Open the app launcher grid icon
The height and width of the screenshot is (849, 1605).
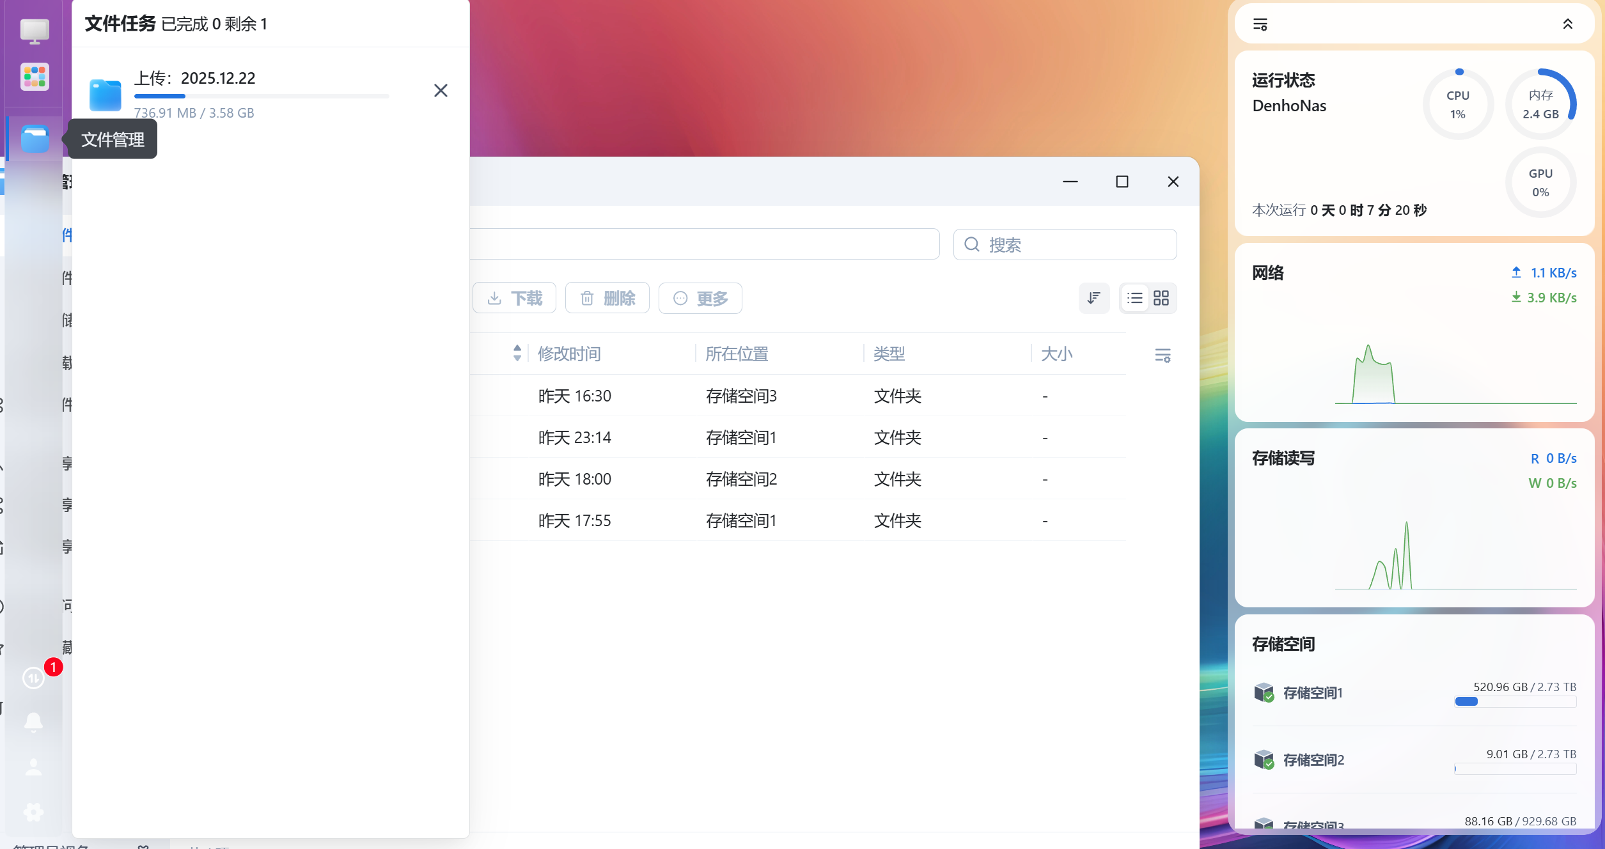(x=33, y=77)
